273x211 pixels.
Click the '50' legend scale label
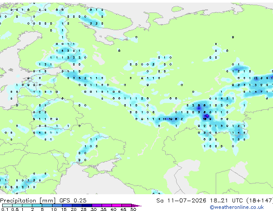pyautogui.click(x=133, y=209)
